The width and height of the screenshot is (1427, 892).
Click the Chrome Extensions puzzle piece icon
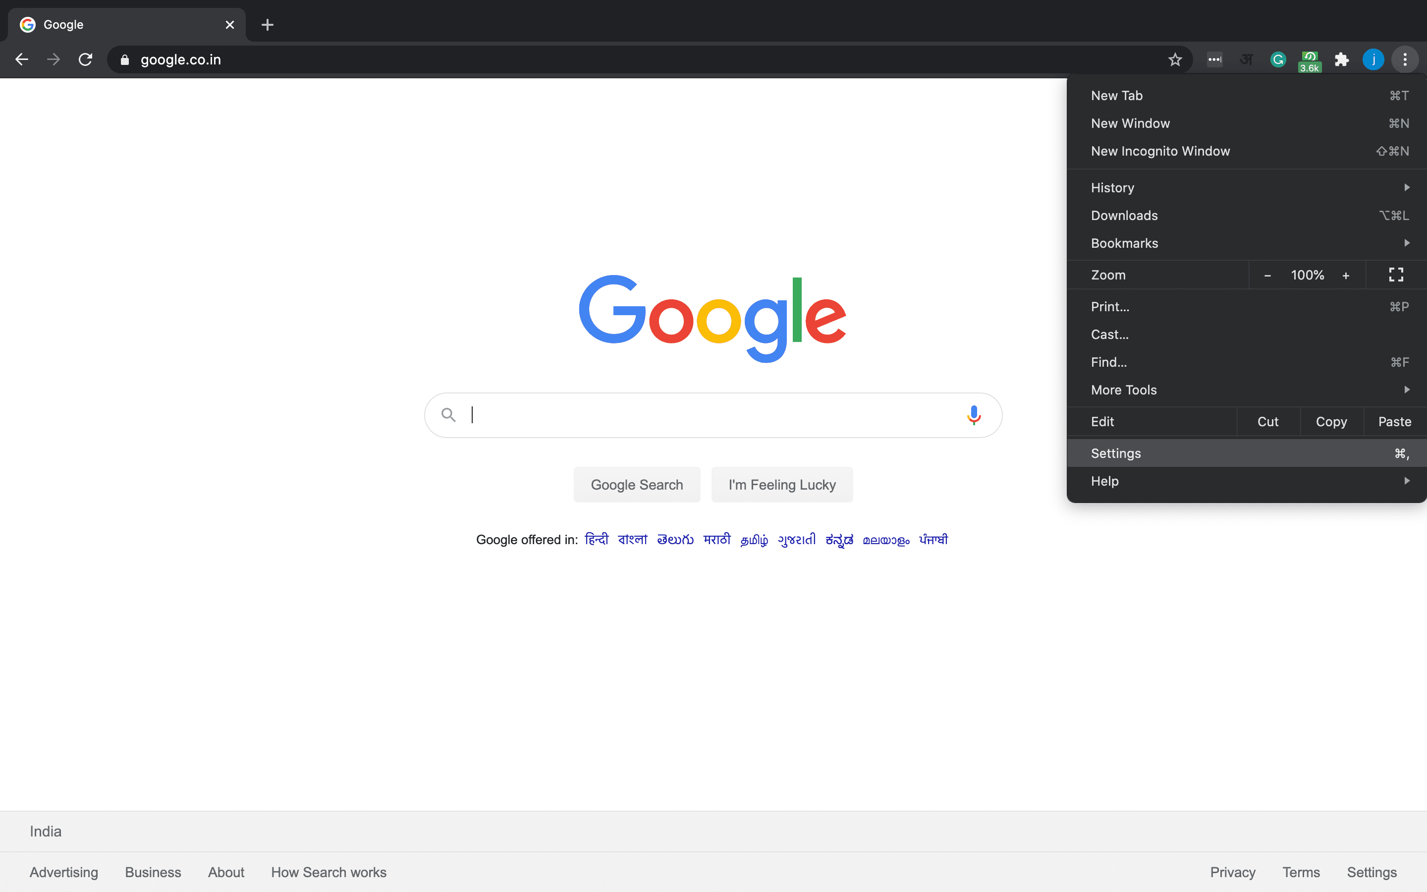(1342, 59)
